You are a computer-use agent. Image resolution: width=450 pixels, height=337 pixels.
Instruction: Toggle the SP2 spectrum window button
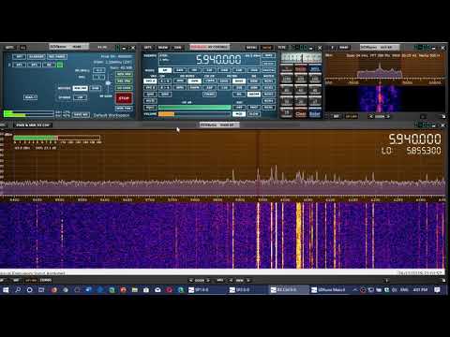[34, 65]
